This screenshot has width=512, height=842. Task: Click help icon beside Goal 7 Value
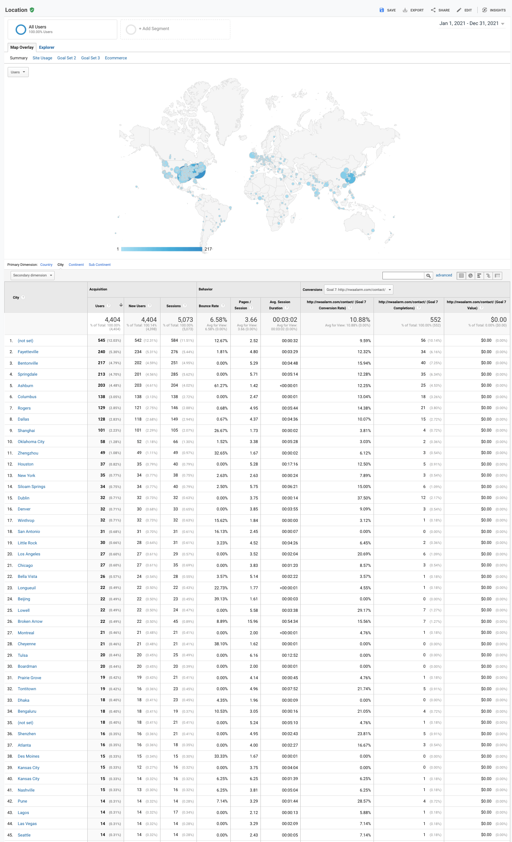482,308
